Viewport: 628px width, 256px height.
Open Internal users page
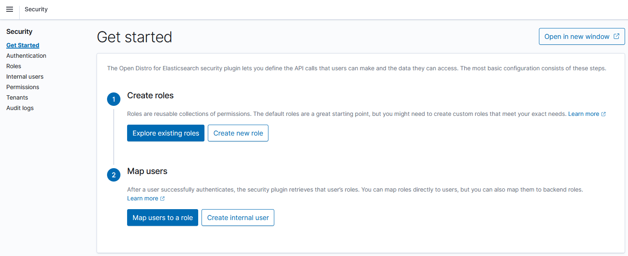click(x=25, y=77)
